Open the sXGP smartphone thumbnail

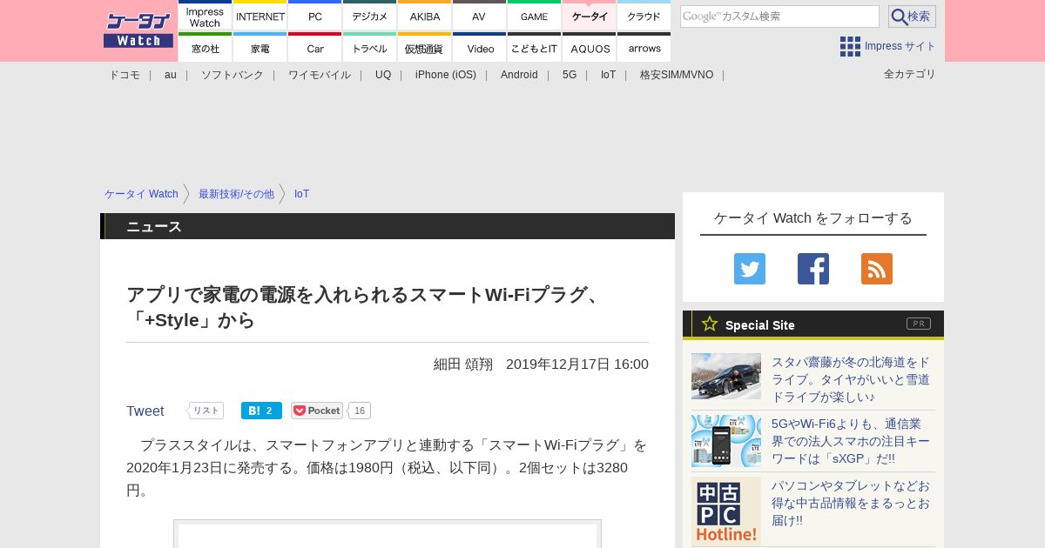726,441
